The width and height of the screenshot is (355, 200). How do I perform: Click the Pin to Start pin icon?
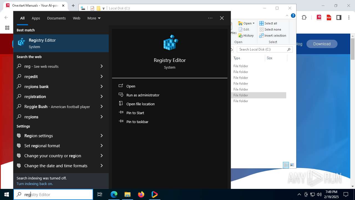121,112
